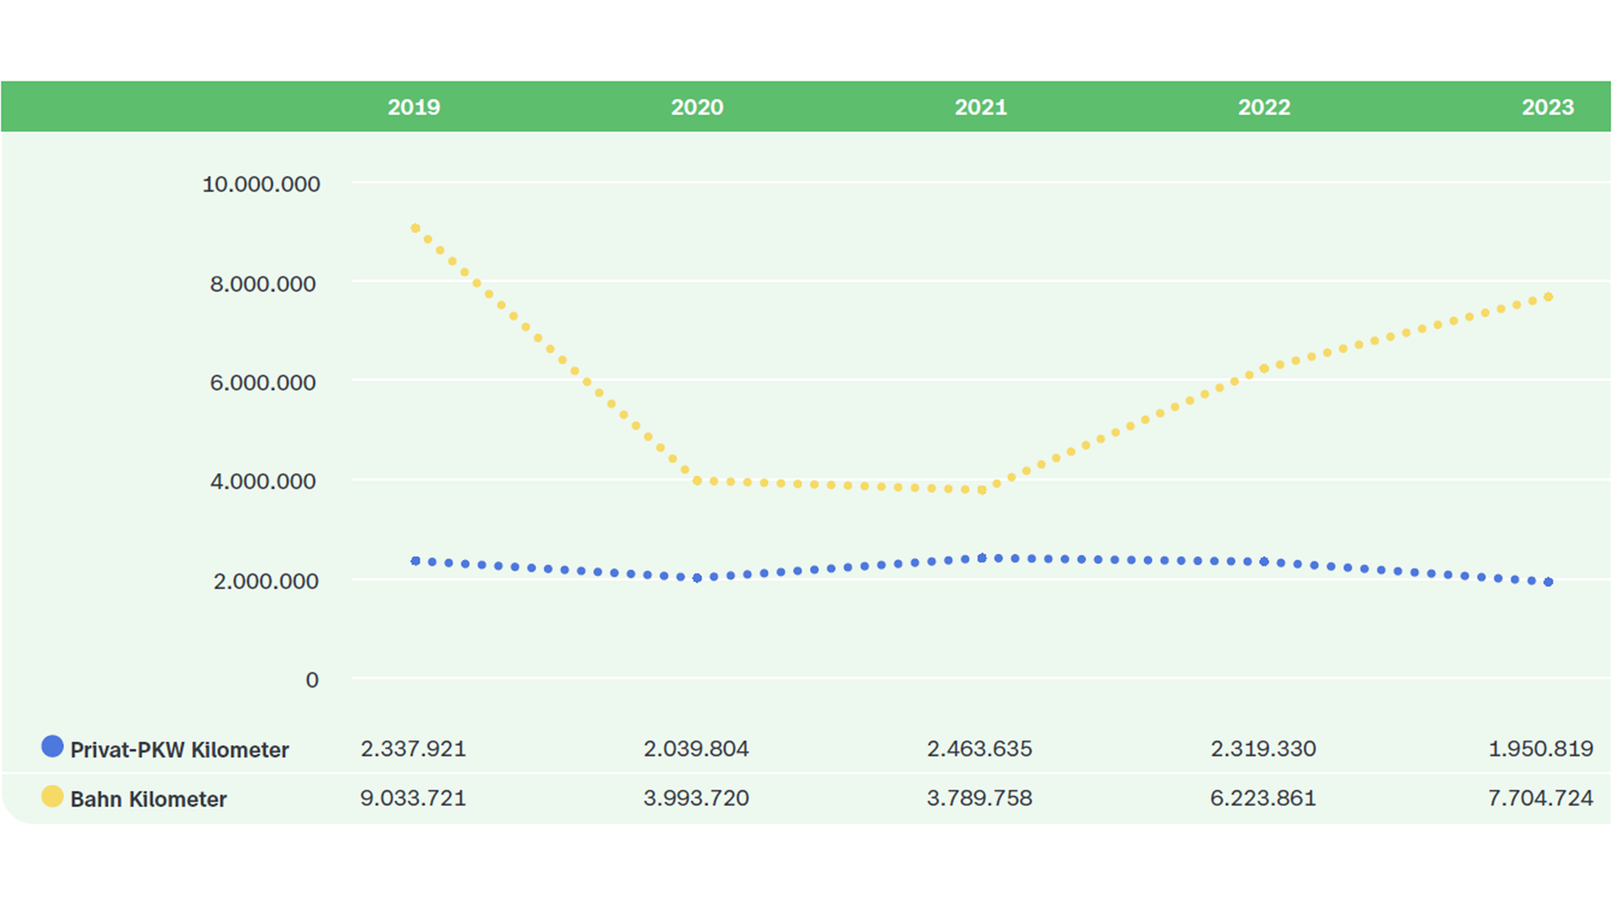Click the Bahn 2020 value 3.993.720
This screenshot has width=1615, height=908.
tap(696, 798)
